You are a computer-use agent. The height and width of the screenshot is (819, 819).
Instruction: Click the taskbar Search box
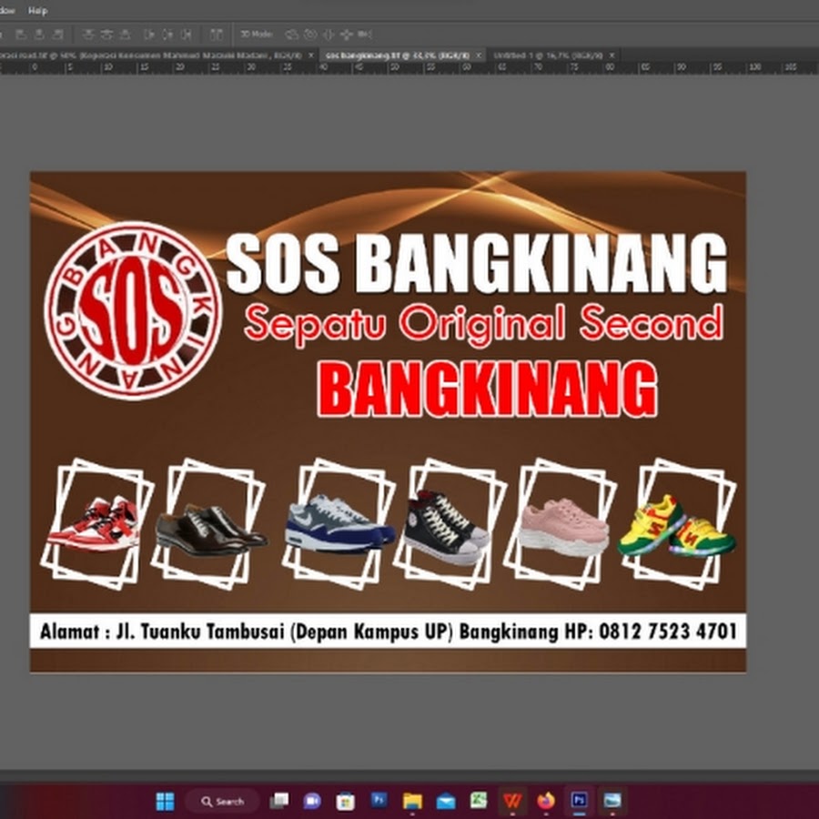click(223, 801)
